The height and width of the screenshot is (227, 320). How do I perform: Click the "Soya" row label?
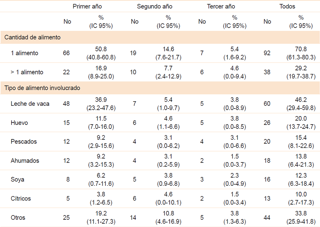point(17,179)
